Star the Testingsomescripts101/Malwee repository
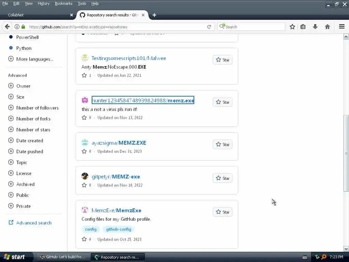 223,60
